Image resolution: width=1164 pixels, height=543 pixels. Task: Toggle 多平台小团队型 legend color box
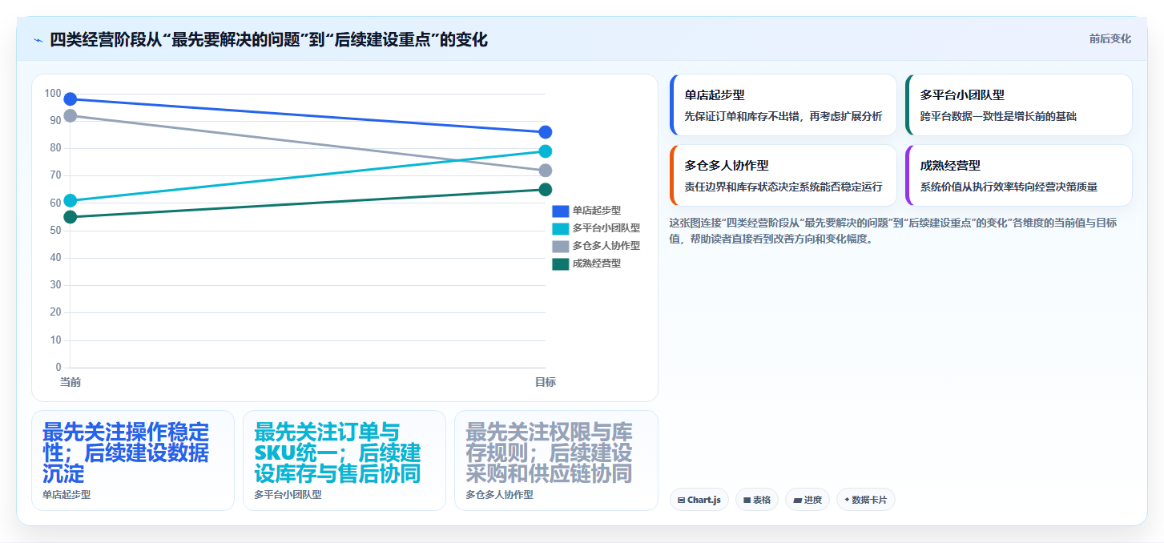(560, 228)
